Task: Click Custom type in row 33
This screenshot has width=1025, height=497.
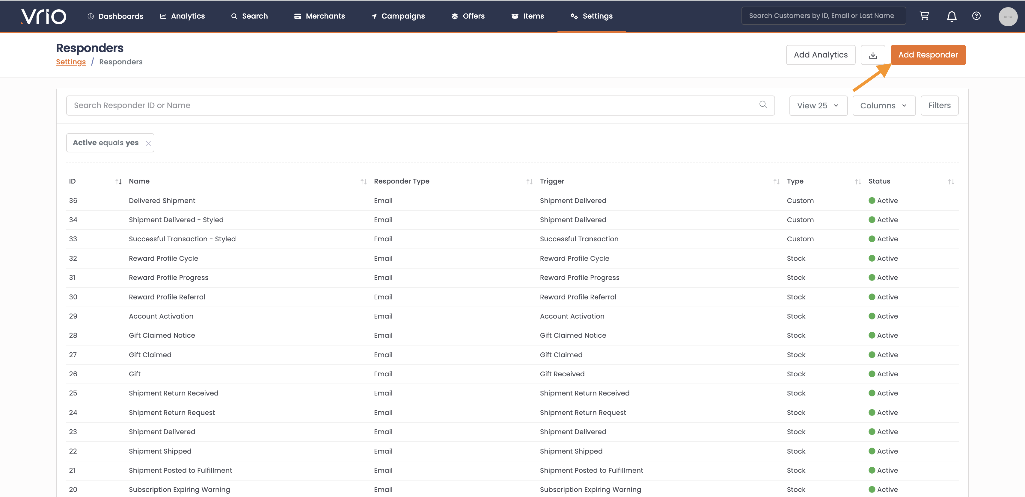Action: [800, 239]
